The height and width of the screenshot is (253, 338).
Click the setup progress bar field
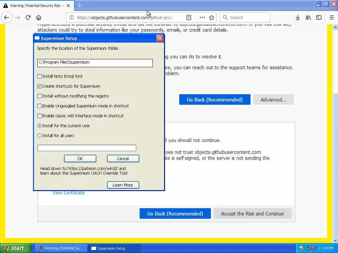point(87,148)
